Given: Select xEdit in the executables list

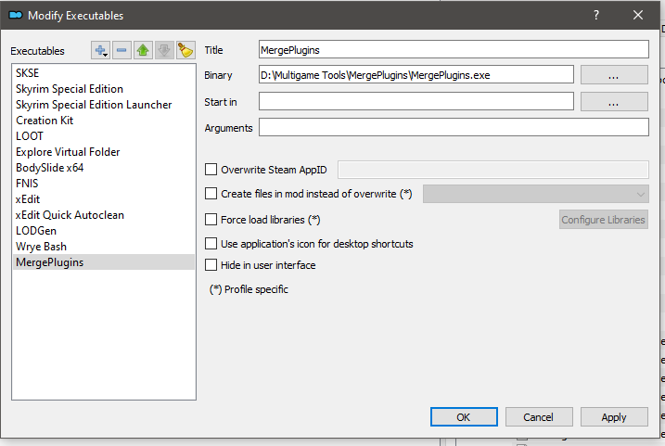Looking at the screenshot, I should 104,199.
